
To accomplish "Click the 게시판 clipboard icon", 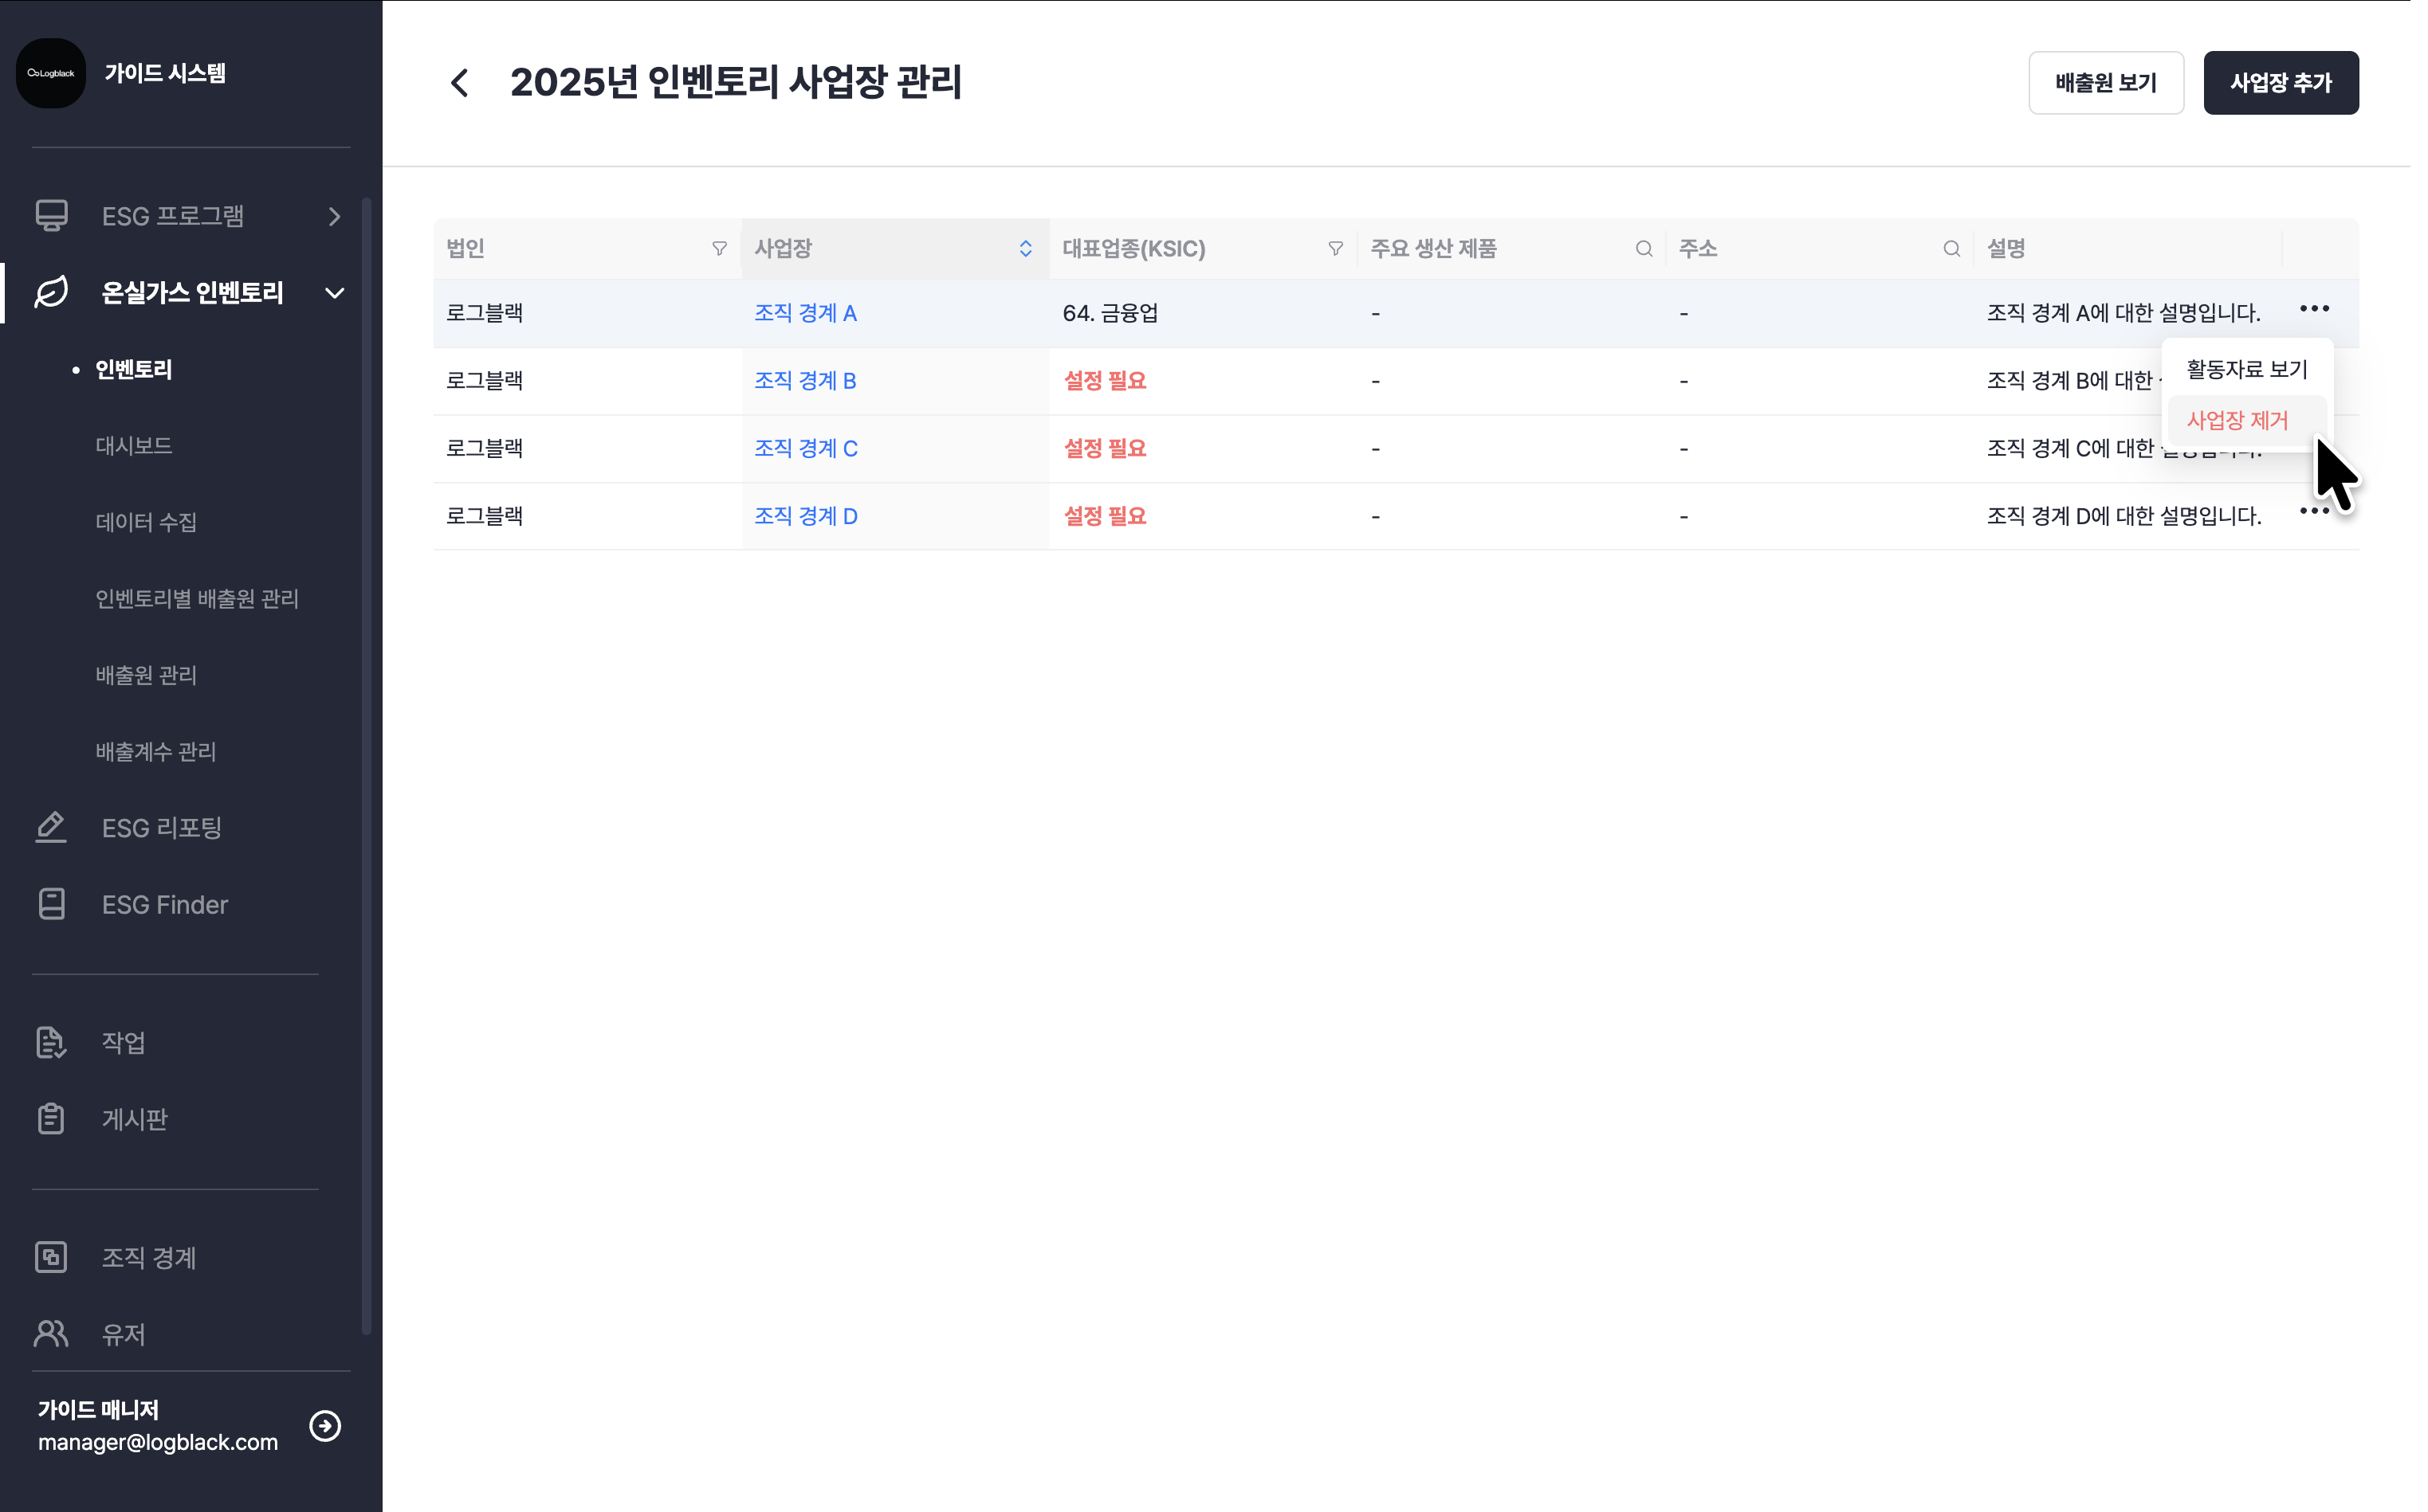I will [51, 1118].
